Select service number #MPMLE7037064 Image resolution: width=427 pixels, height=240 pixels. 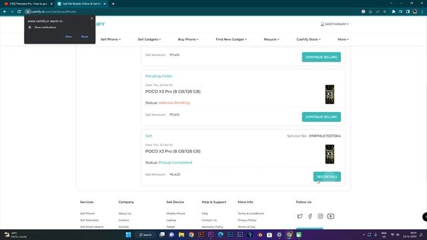pos(325,136)
